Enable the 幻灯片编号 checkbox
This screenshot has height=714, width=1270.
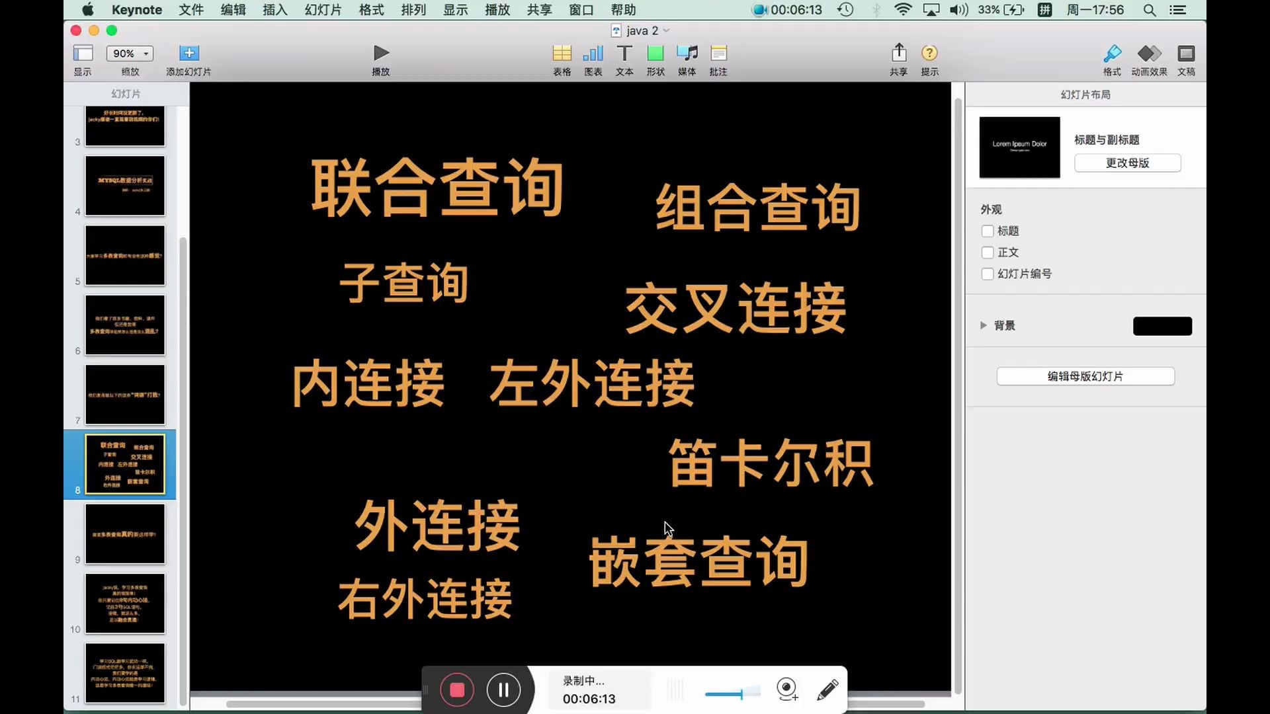[988, 274]
